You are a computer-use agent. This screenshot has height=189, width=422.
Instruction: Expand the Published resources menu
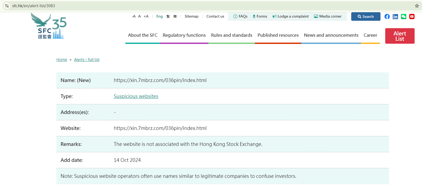click(x=278, y=35)
